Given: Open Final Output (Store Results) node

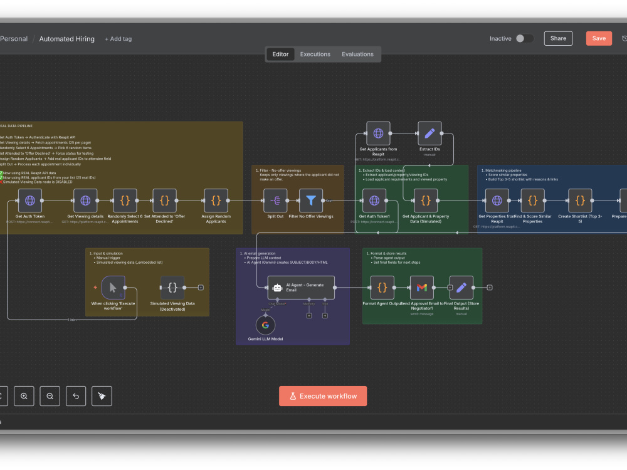Looking at the screenshot, I should [x=461, y=288].
